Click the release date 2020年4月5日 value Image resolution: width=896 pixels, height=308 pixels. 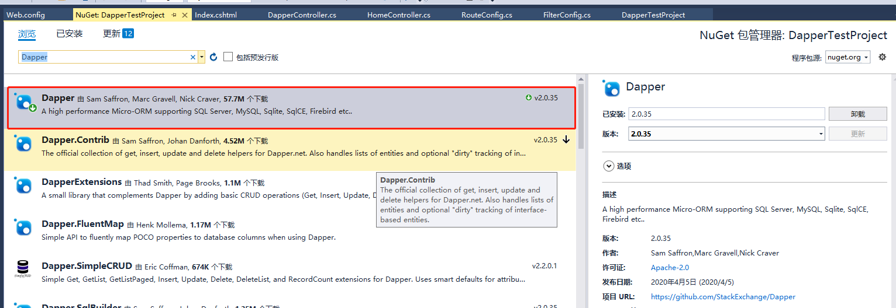tap(691, 282)
